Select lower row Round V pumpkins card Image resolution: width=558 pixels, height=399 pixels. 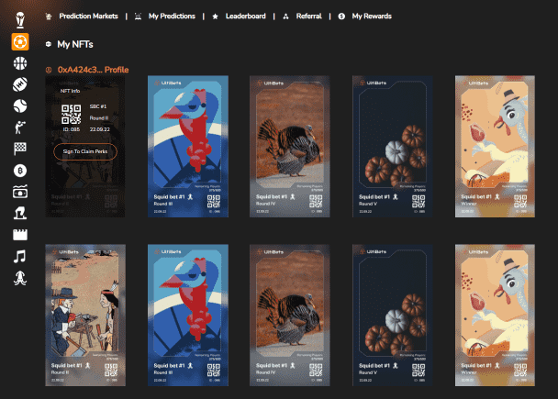point(392,316)
